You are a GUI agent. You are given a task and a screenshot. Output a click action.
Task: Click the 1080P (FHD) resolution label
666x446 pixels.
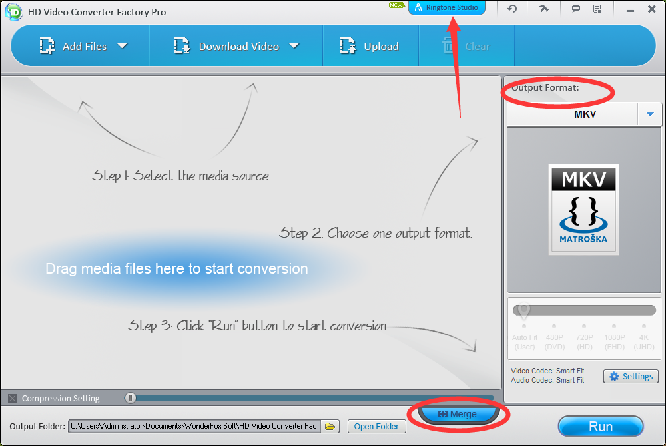(x=615, y=342)
